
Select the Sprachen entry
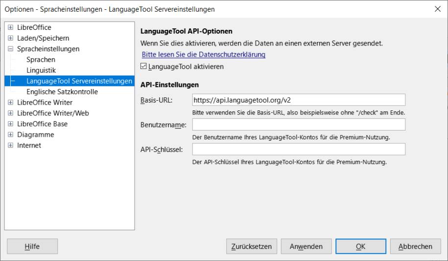click(41, 60)
